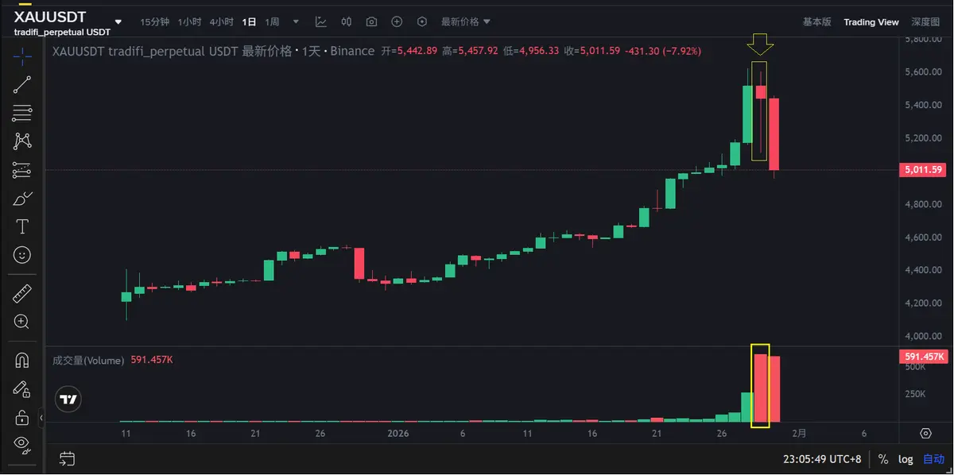Select the ruler measure tool
The width and height of the screenshot is (954, 475).
(22, 294)
